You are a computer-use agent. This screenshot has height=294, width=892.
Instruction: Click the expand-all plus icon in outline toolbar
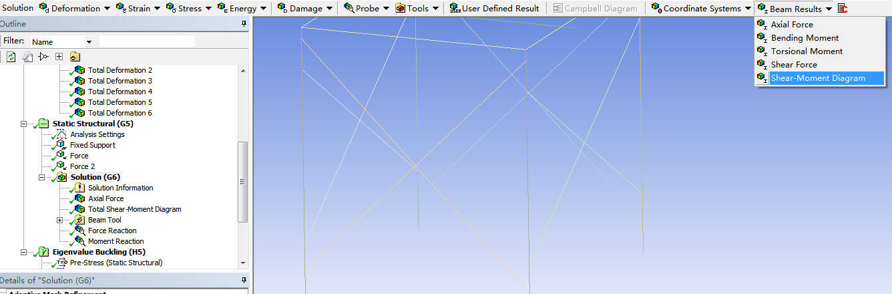pos(59,57)
